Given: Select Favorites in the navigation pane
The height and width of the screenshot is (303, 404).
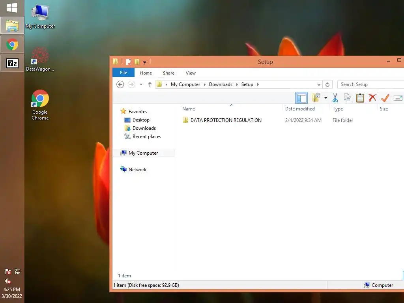Looking at the screenshot, I should pyautogui.click(x=134, y=111).
